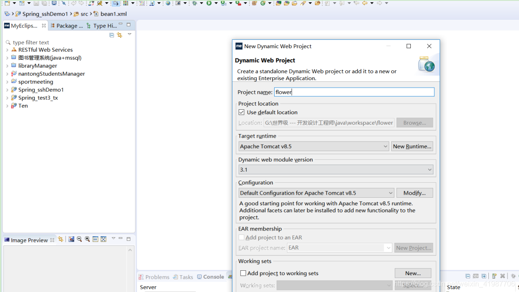519x292 pixels.
Task: Click the open folder with brush toolbar icon
Action: click(x=318, y=3)
